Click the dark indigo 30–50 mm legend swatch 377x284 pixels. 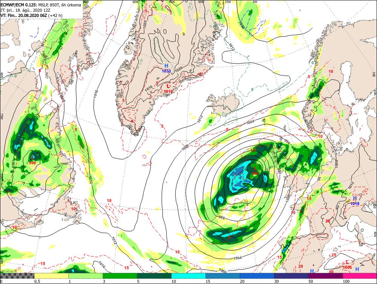click(x=291, y=276)
